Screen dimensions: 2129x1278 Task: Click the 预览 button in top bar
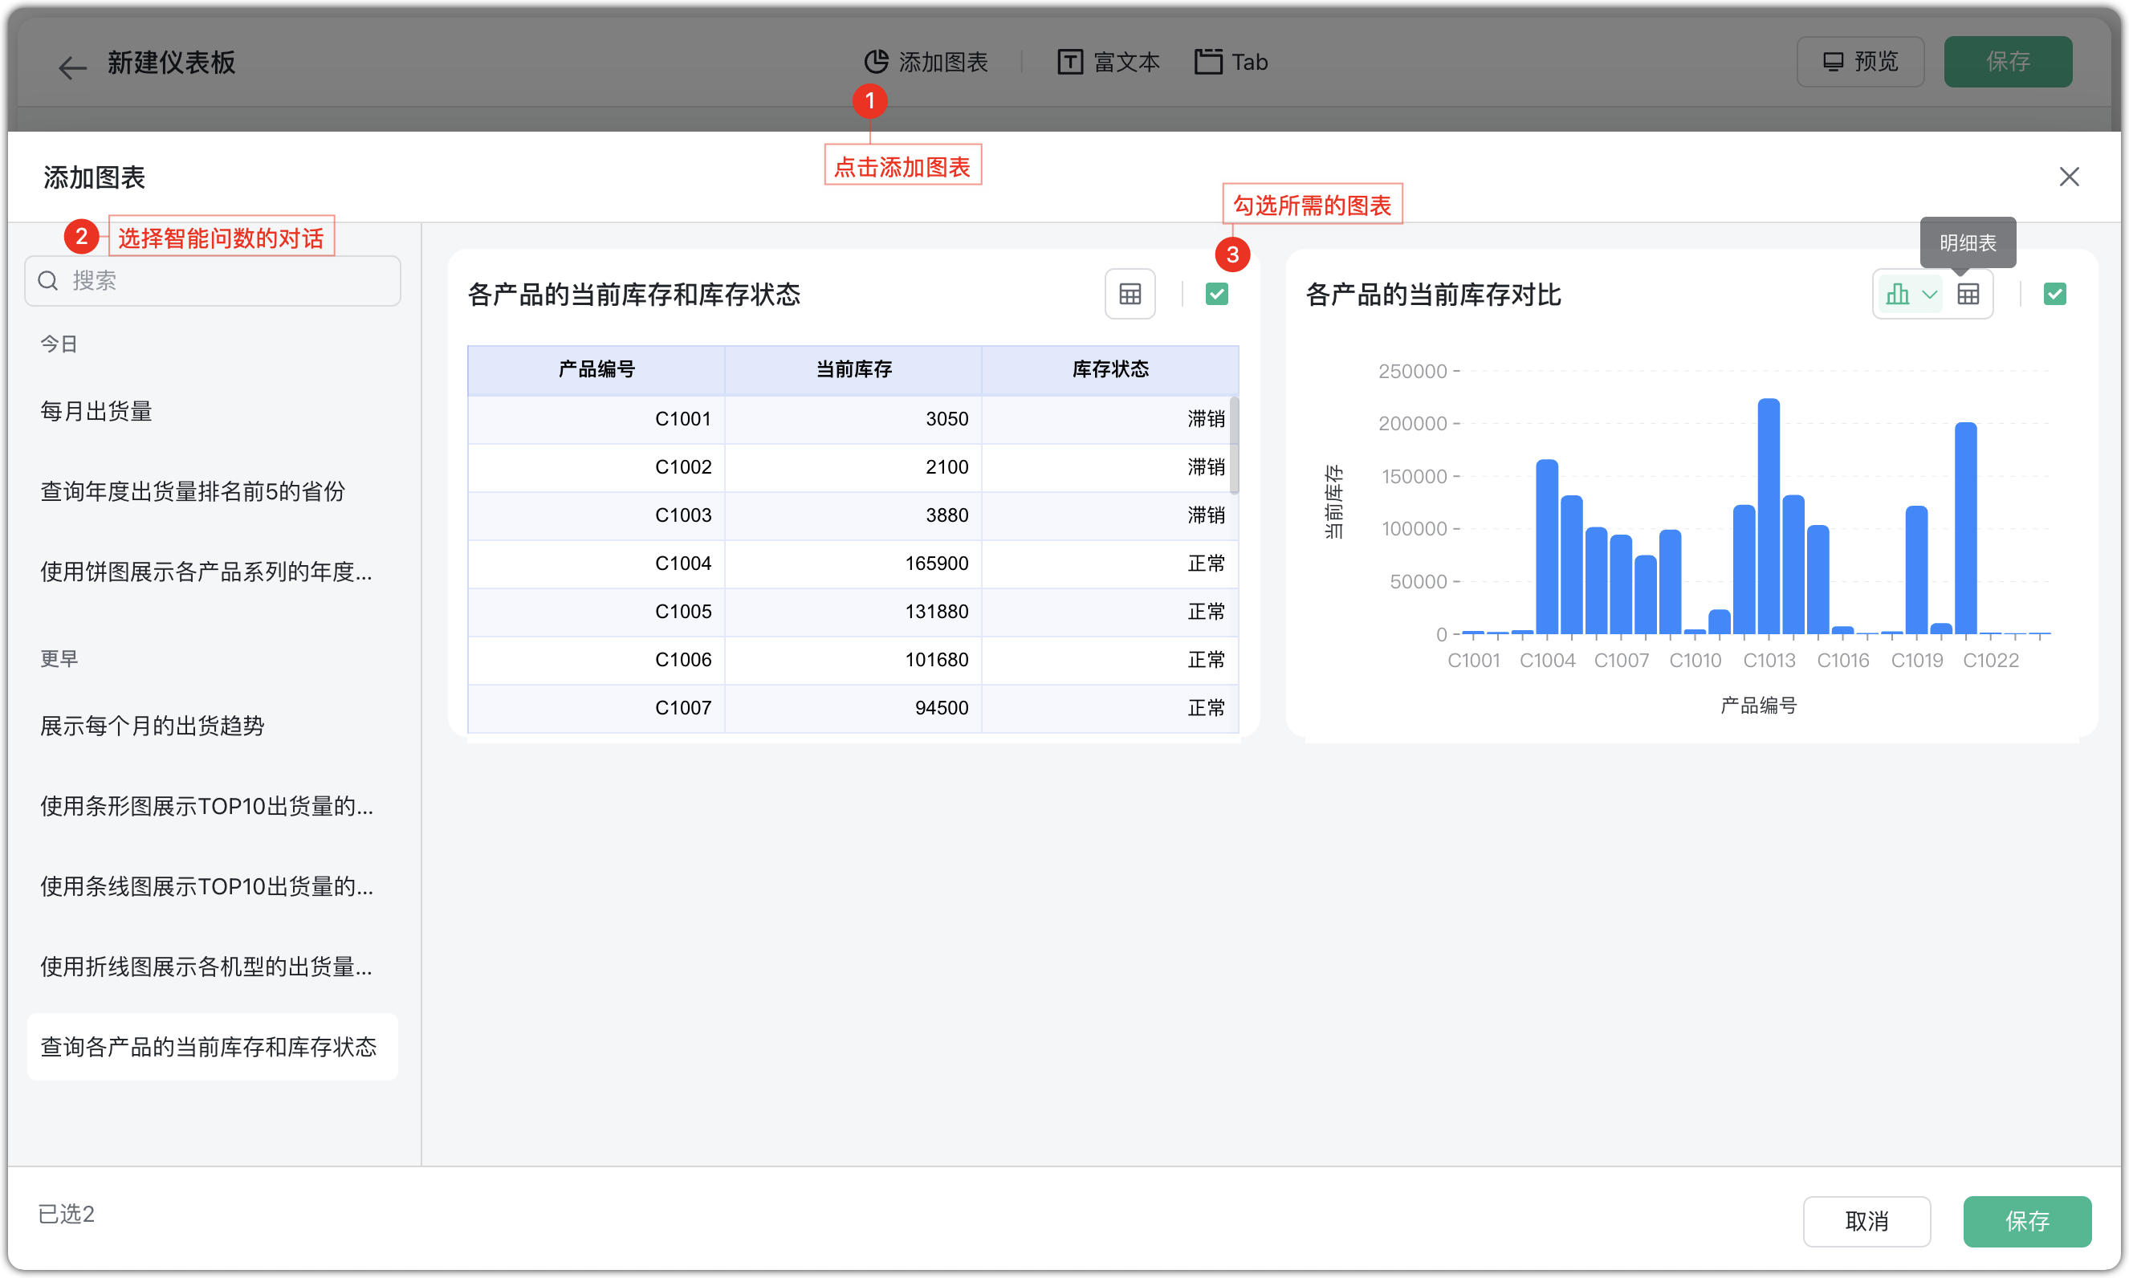coord(1860,62)
